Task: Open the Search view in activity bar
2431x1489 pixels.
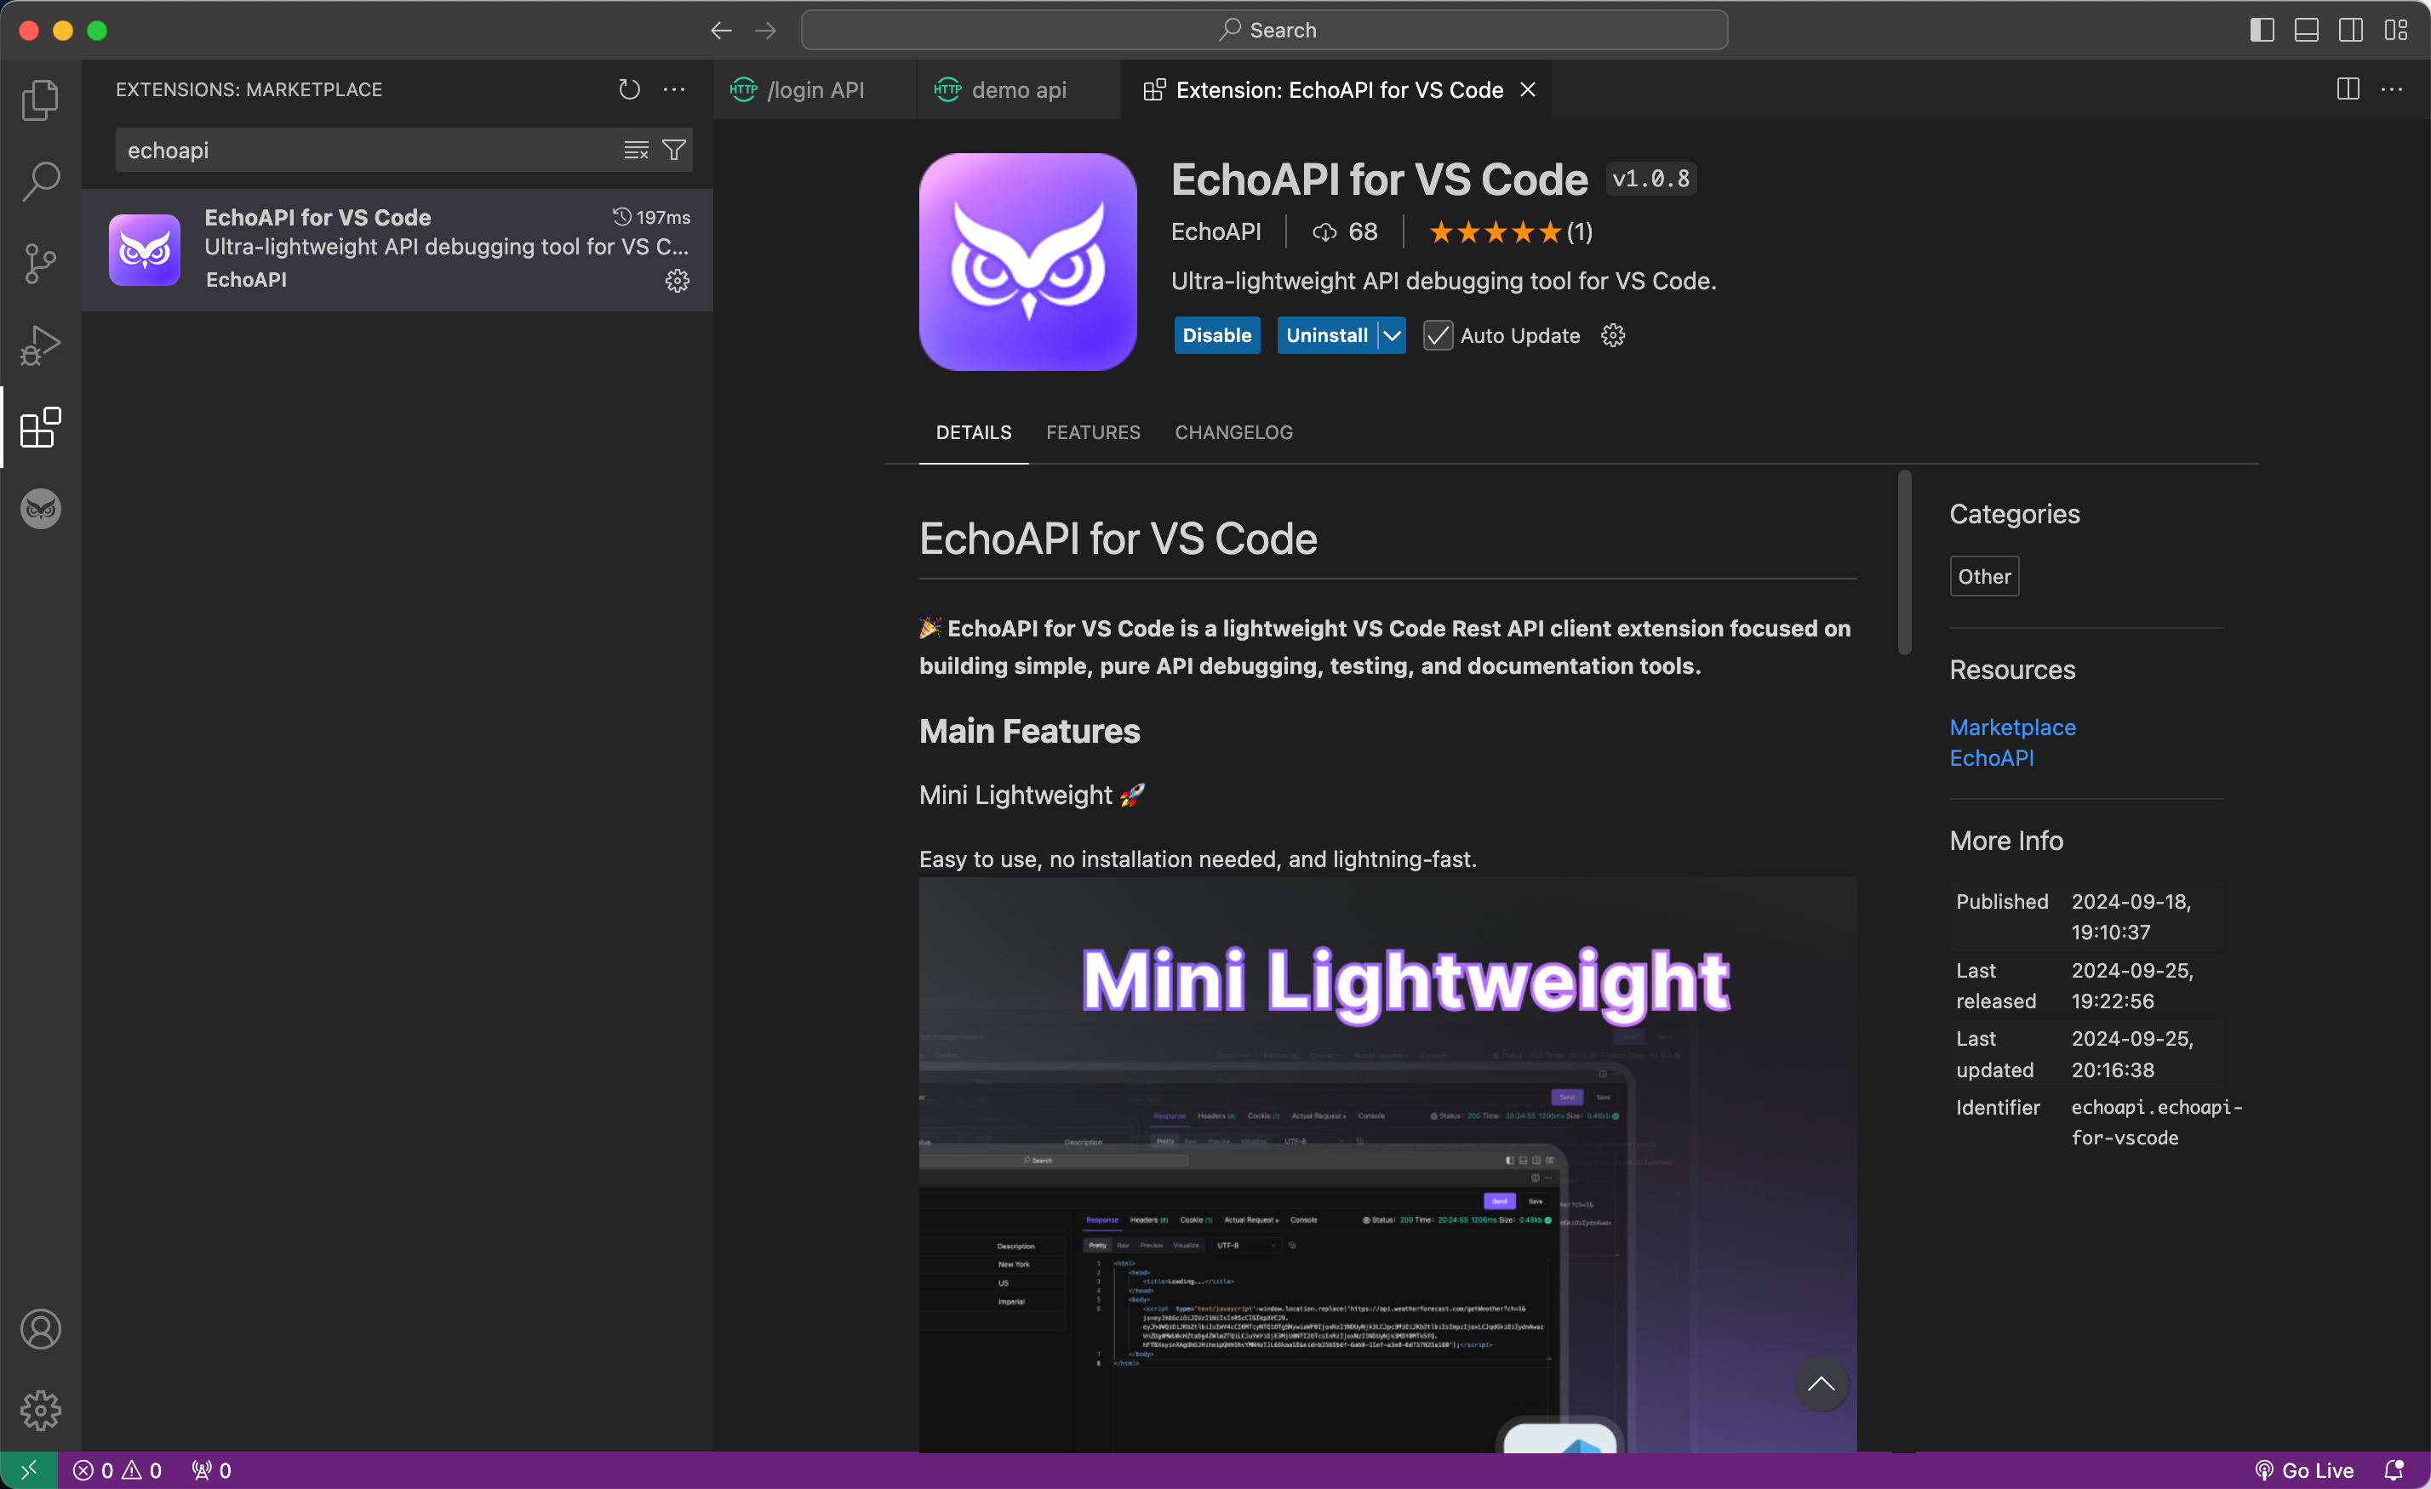Action: pyautogui.click(x=41, y=181)
